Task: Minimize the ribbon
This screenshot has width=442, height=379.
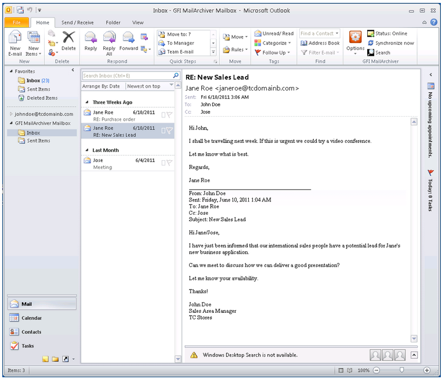Action: pyautogui.click(x=424, y=22)
